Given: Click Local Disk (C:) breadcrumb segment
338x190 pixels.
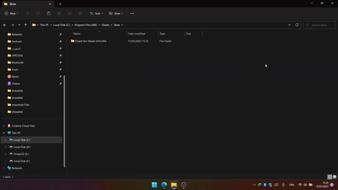Looking at the screenshot, I should (x=61, y=25).
